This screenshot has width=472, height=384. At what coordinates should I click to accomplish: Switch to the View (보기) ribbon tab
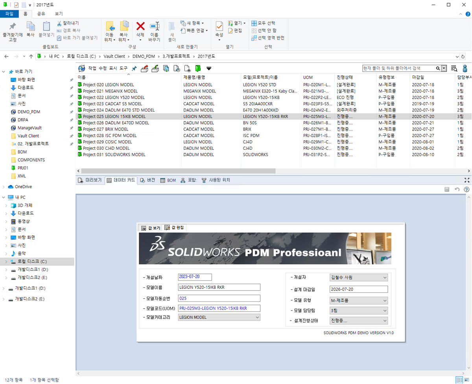(x=59, y=13)
